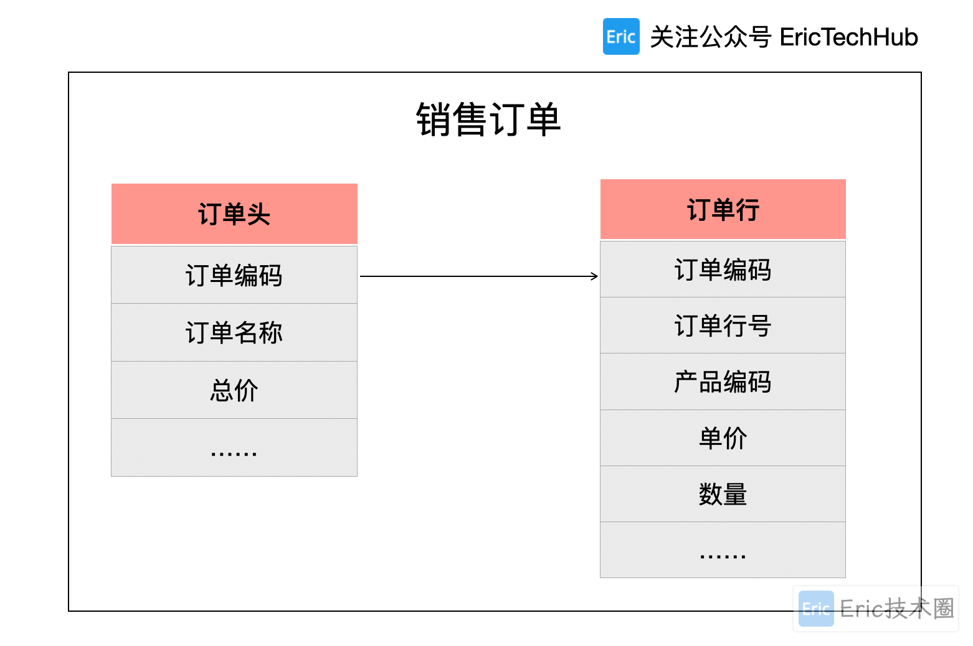Click the 关注公众号 EricTechHub text
973x646 pixels.
click(784, 37)
